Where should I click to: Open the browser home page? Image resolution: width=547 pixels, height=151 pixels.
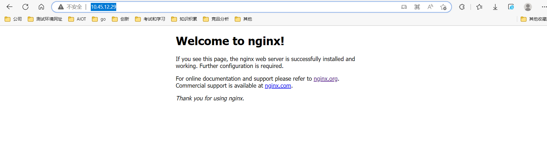(x=41, y=7)
